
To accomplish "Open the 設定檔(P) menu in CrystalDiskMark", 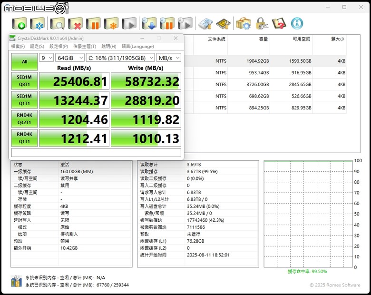I will point(59,47).
